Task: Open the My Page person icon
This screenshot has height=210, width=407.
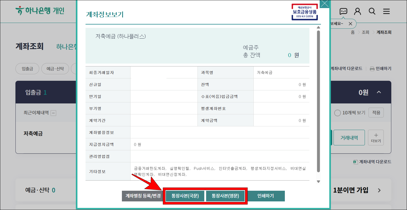Action: (358, 11)
